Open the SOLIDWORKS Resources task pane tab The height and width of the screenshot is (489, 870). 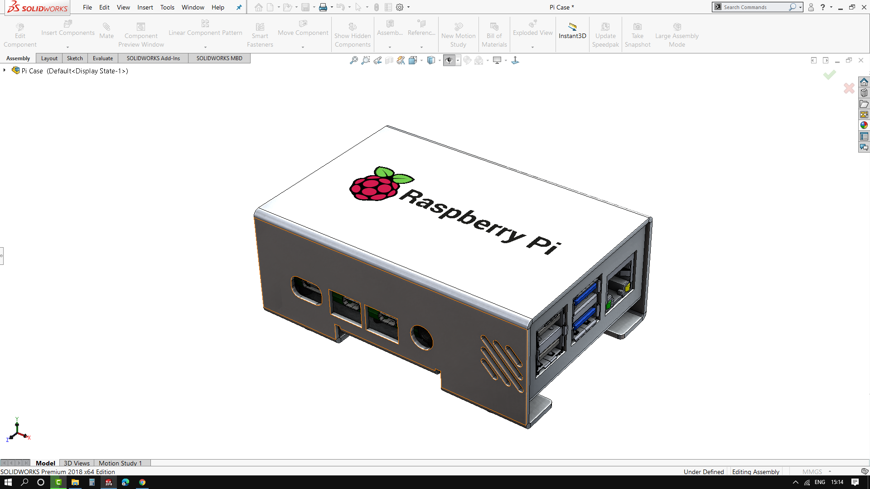[864, 82]
